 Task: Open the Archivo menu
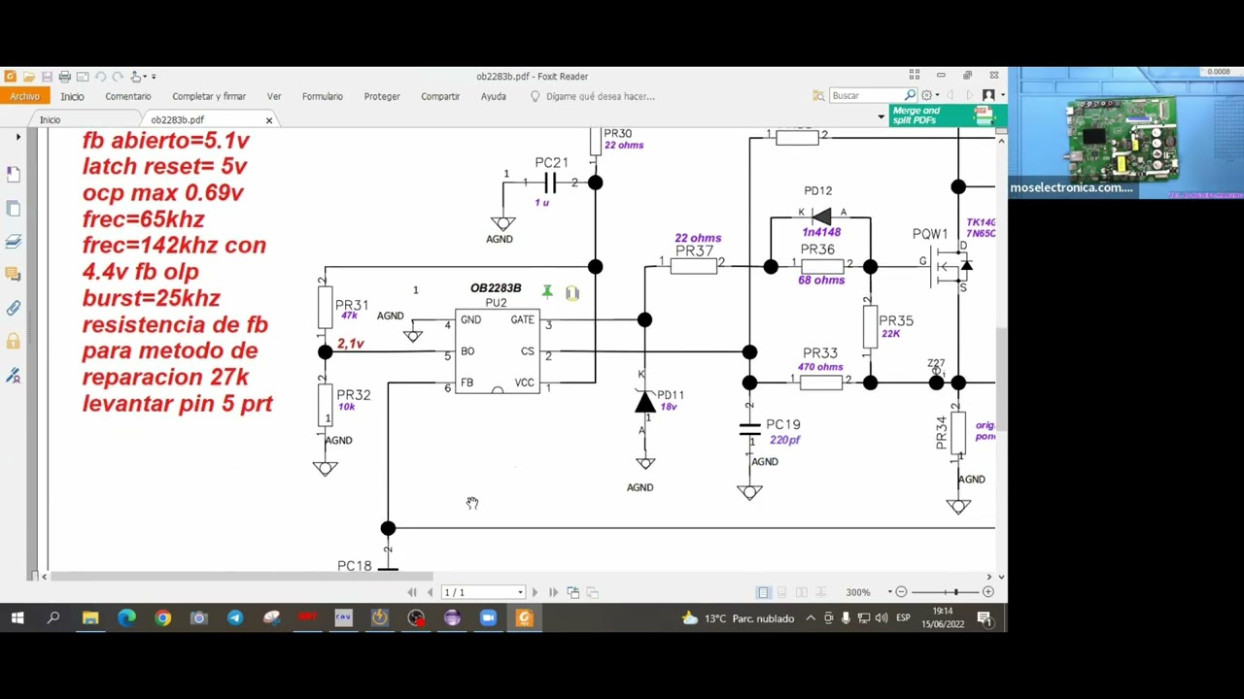pos(24,96)
